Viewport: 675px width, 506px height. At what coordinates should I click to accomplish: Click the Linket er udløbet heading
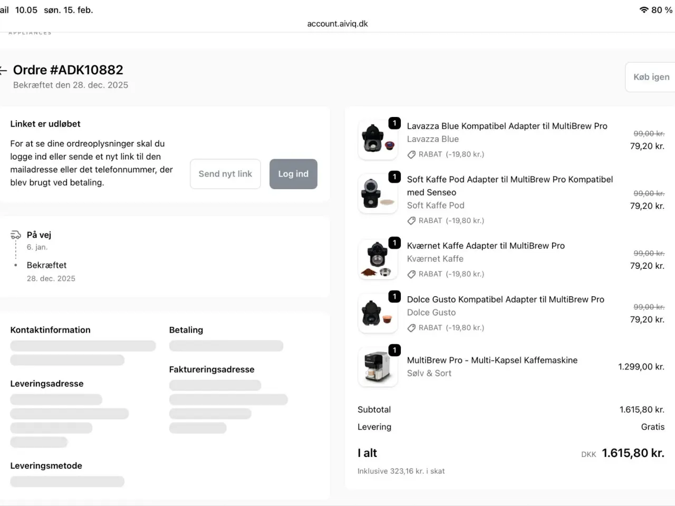coord(45,124)
